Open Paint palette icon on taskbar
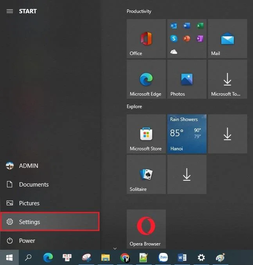Viewport: 253px width, 265px height. pos(220,258)
